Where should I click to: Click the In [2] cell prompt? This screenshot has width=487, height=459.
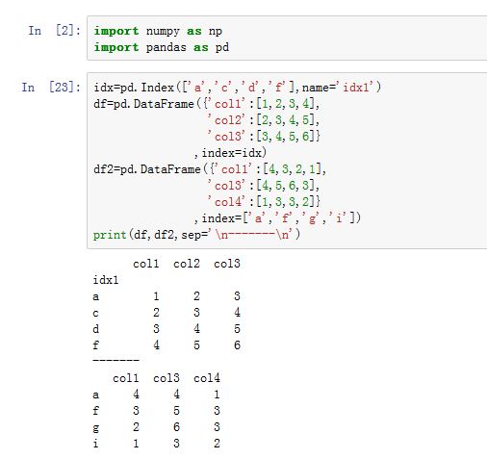click(x=54, y=31)
